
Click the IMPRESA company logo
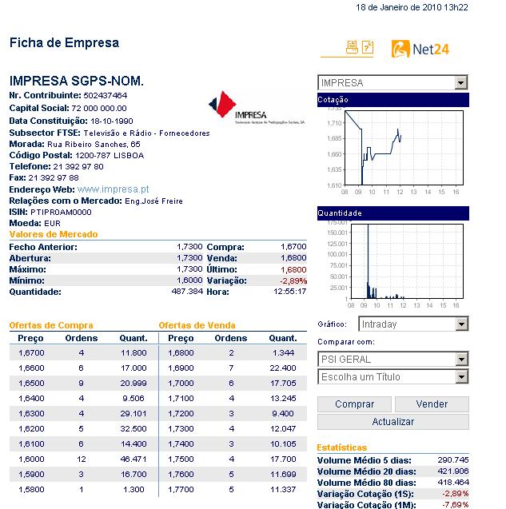pyautogui.click(x=257, y=108)
